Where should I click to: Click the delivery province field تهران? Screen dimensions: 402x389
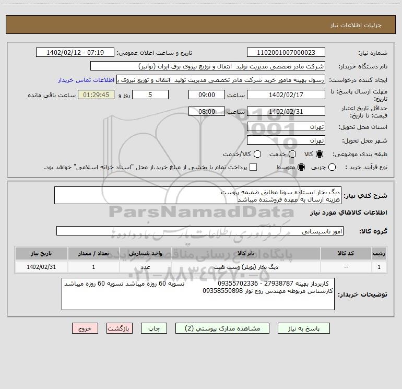(286, 127)
